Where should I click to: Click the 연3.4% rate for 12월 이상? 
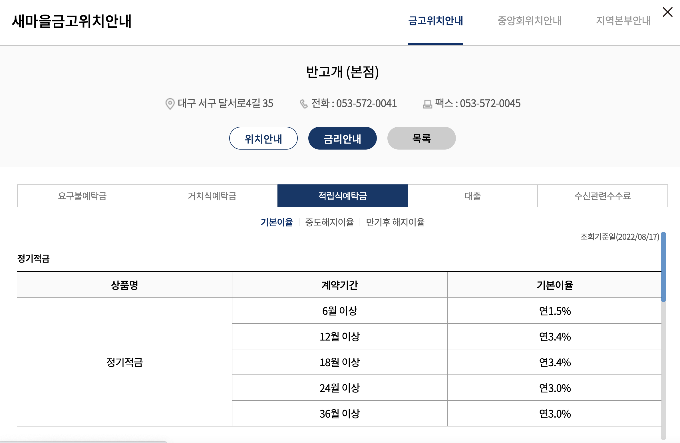pyautogui.click(x=555, y=337)
